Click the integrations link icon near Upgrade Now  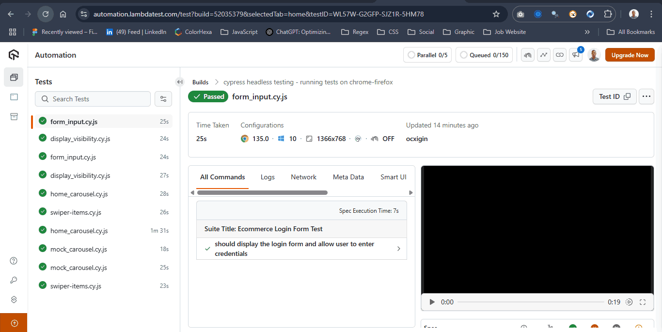pos(559,55)
